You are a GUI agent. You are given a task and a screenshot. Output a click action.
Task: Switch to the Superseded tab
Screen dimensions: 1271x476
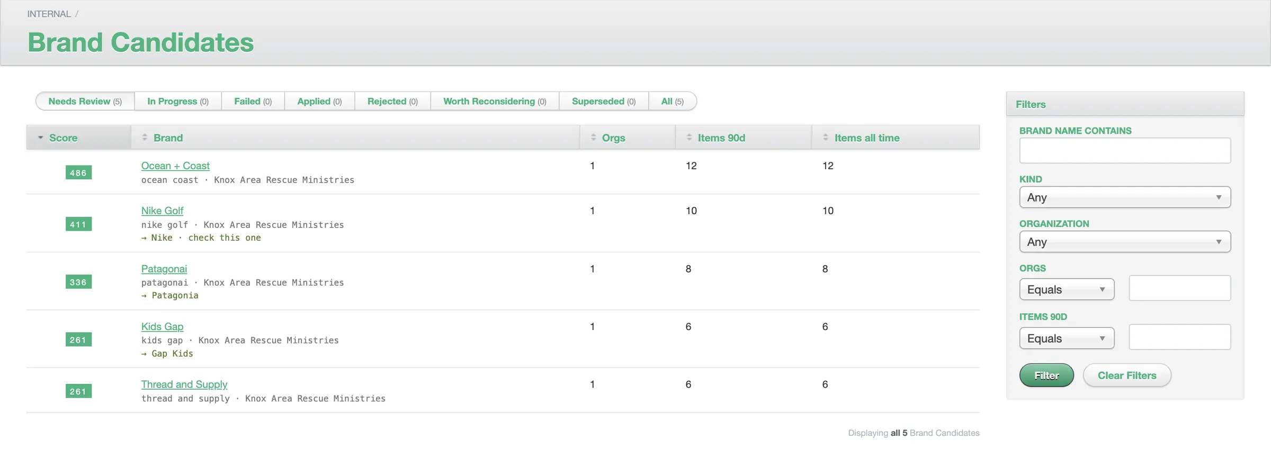tap(604, 101)
